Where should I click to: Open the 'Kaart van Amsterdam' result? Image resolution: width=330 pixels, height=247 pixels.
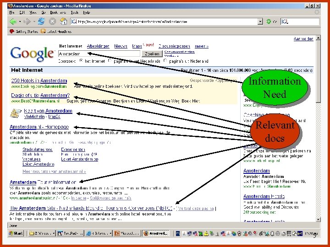coord(48,111)
